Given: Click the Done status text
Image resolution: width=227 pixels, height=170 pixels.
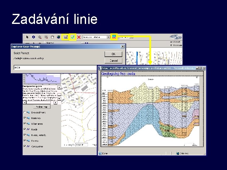Looking at the screenshot, I should [x=105, y=153].
